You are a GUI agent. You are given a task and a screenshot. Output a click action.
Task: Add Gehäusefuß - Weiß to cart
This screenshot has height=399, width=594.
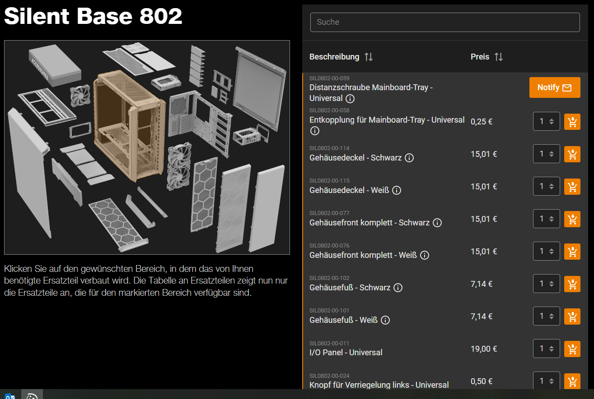572,316
